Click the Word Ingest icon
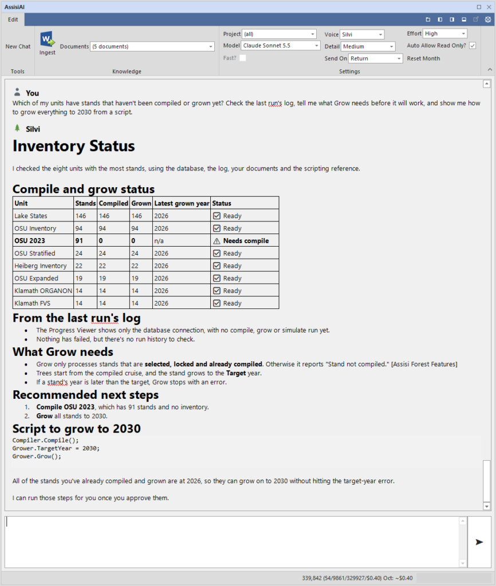496x586 pixels. [x=48, y=39]
